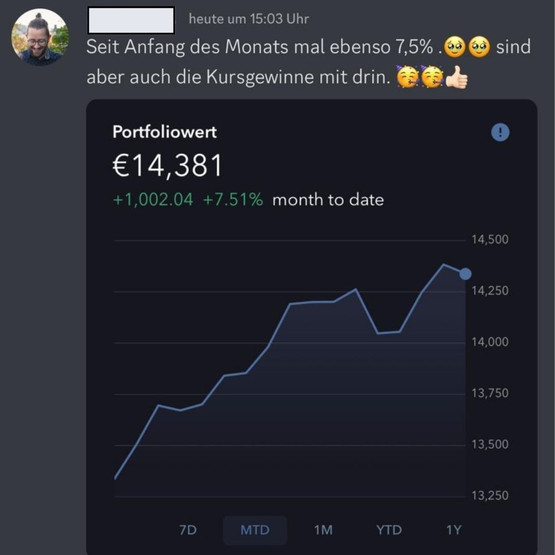Click the message timestamp 'heute um 15:03 Uhr'

(249, 19)
